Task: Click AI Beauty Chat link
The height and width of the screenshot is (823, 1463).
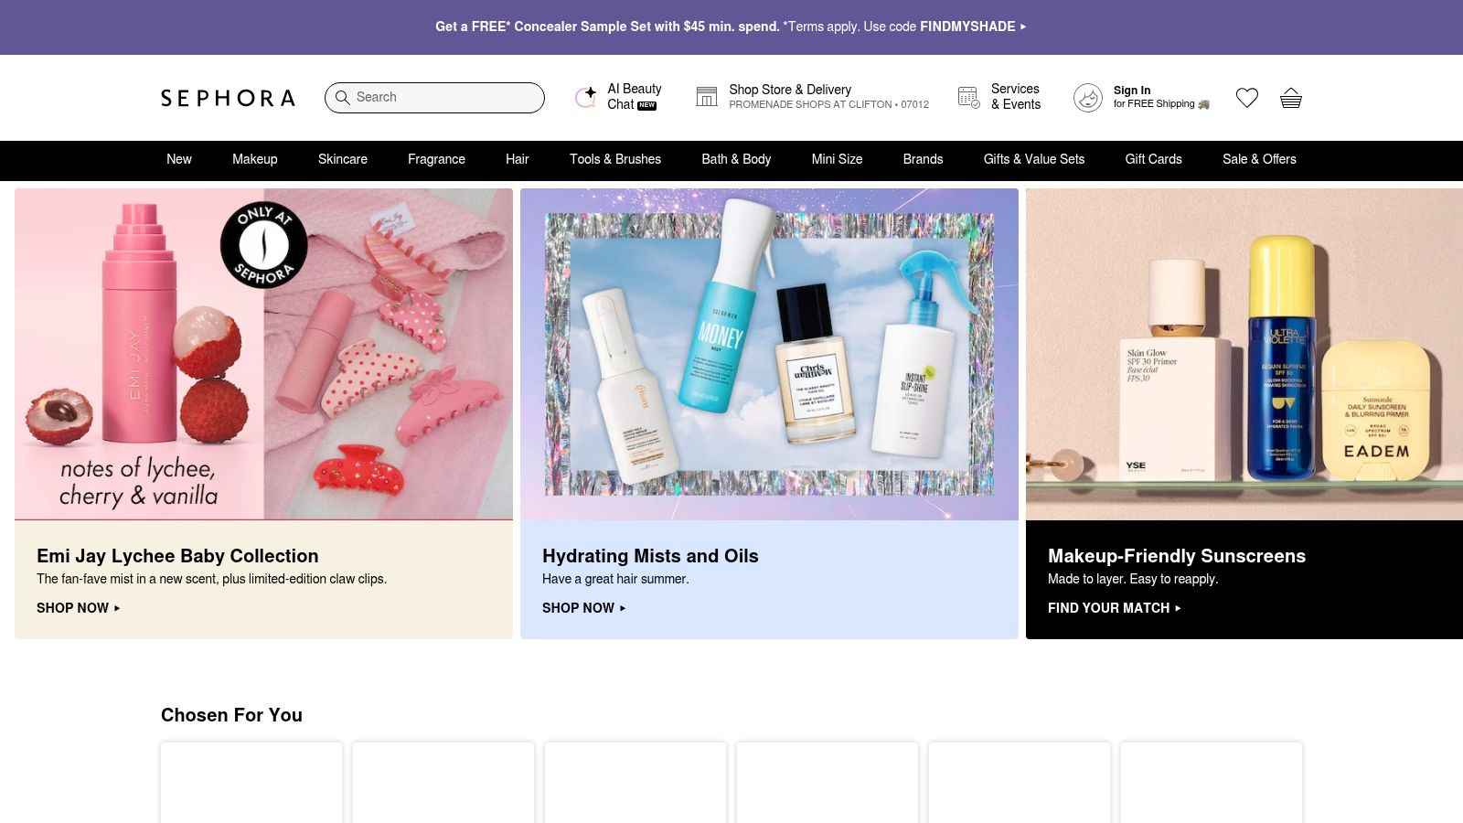Action: click(x=618, y=97)
